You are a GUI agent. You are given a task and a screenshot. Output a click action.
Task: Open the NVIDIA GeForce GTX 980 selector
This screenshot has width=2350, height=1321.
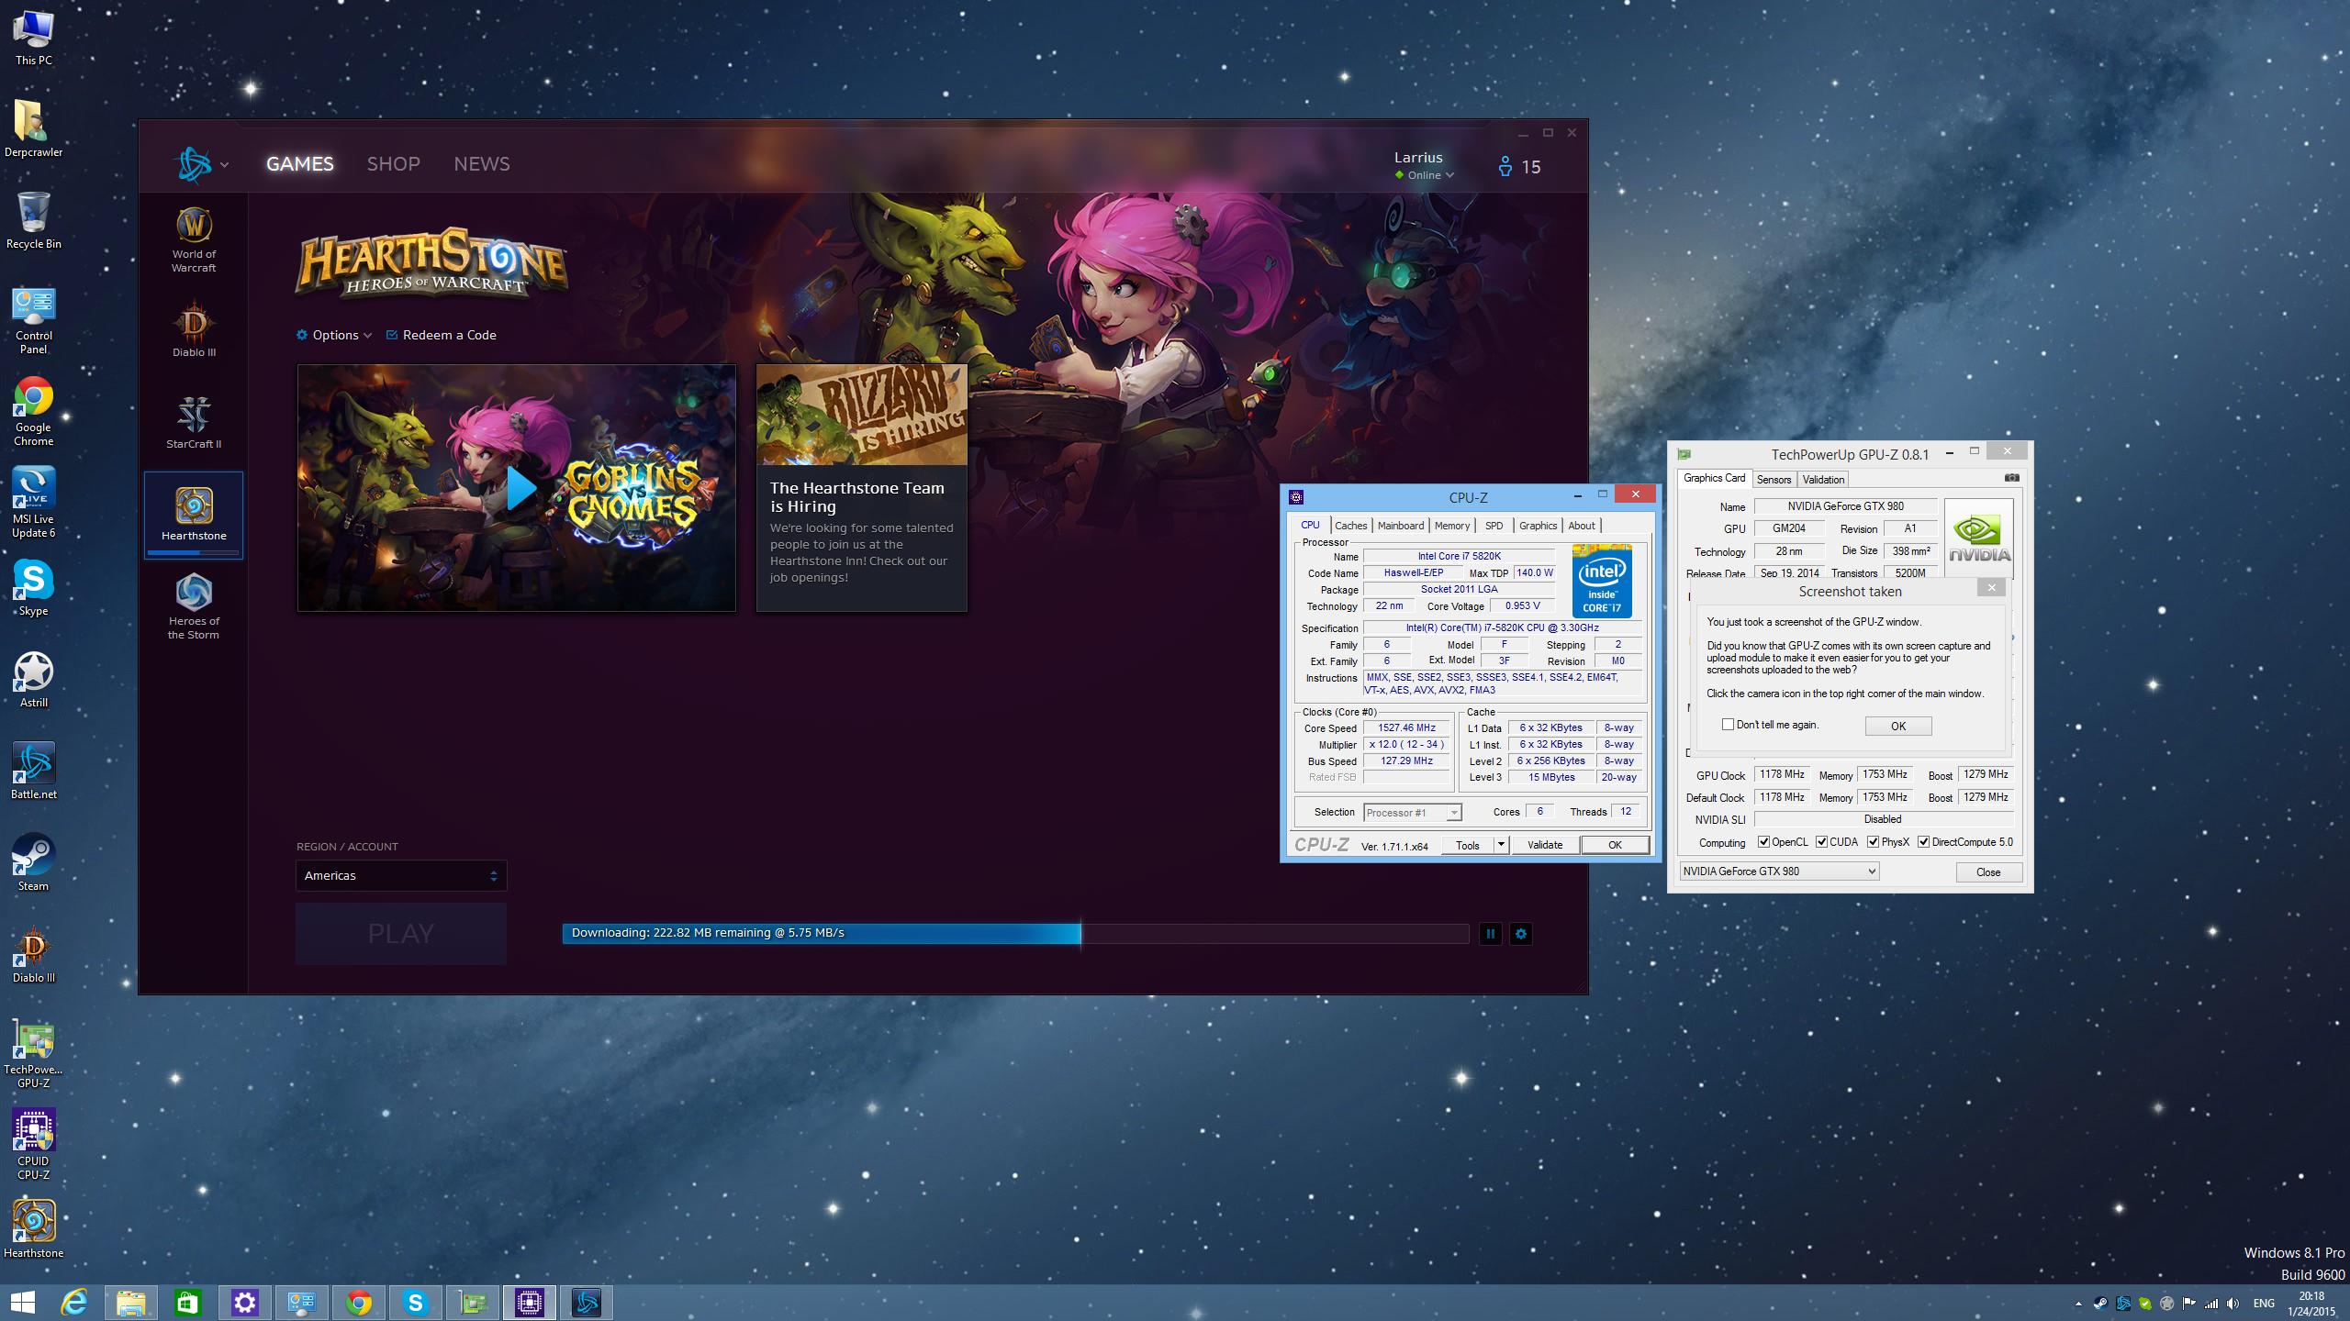point(1779,871)
